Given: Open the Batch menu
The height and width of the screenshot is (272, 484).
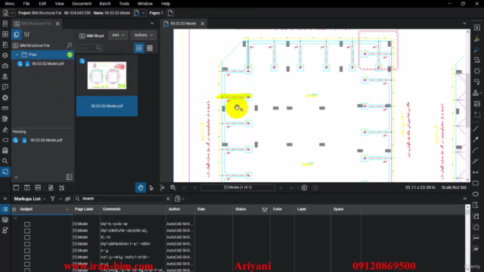Looking at the screenshot, I should pyautogui.click(x=105, y=4).
